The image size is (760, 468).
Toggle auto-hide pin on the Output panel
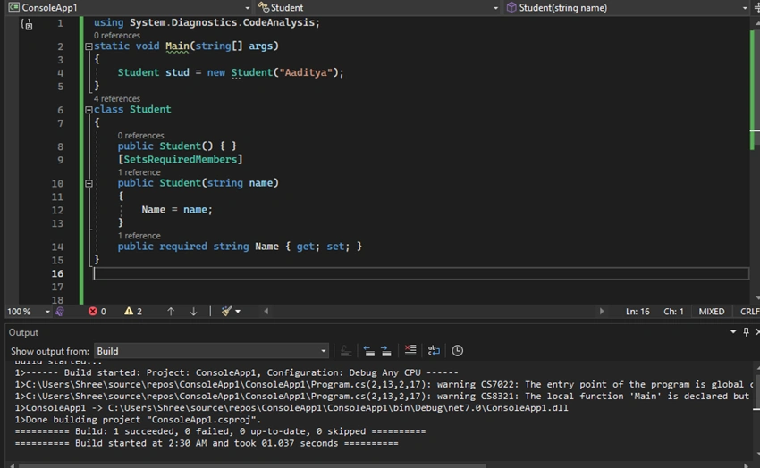[746, 331]
